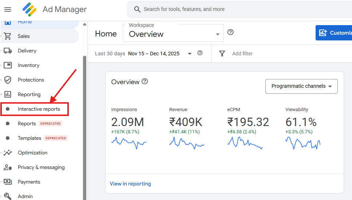The height and width of the screenshot is (200, 352).
Task: Click the Optimization sparkline icon
Action: coord(8,153)
